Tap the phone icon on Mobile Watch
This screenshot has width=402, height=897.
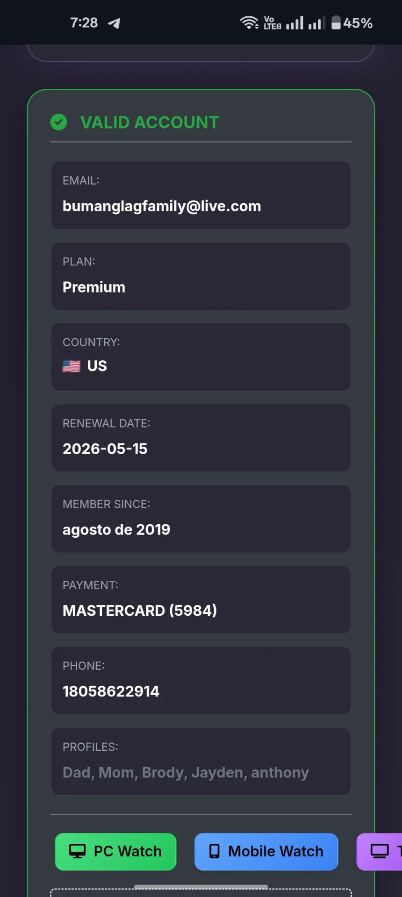pos(214,851)
